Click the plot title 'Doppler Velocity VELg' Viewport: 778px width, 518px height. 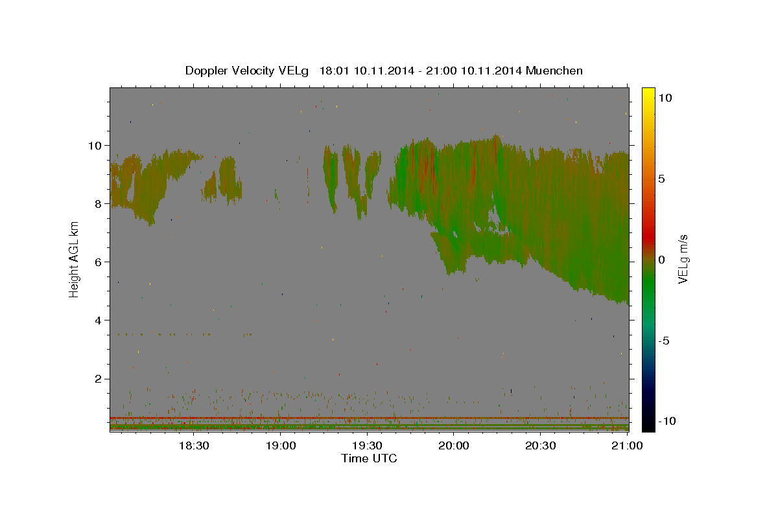[x=248, y=71]
